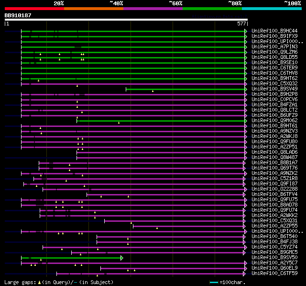This screenshot has width=306, height=286.
Task: Click the short green B9SV49 alignment bar
Action: 186,89
